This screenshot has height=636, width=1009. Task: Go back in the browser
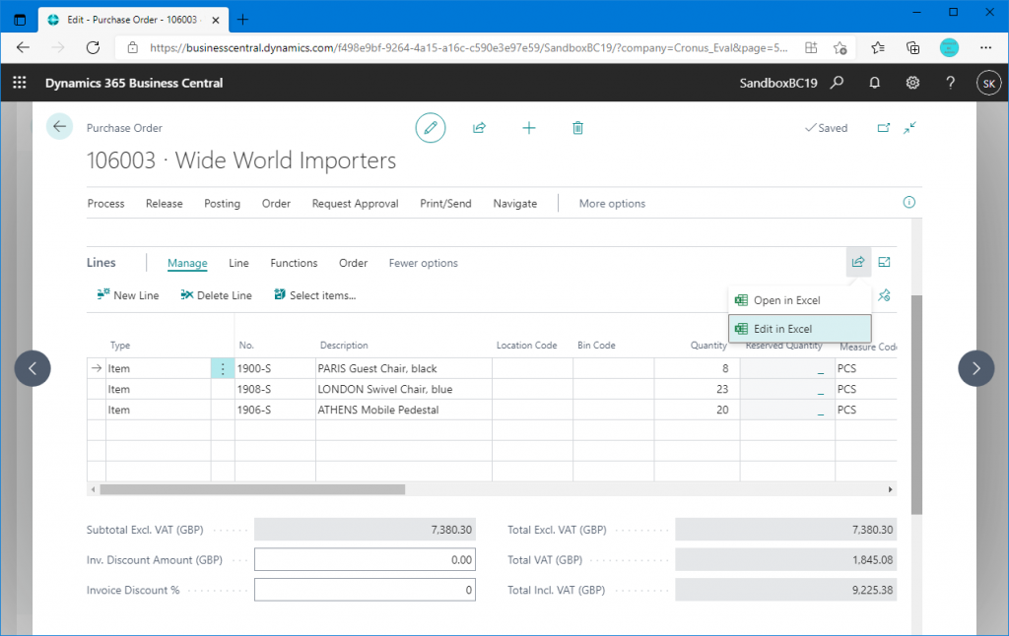[x=24, y=47]
